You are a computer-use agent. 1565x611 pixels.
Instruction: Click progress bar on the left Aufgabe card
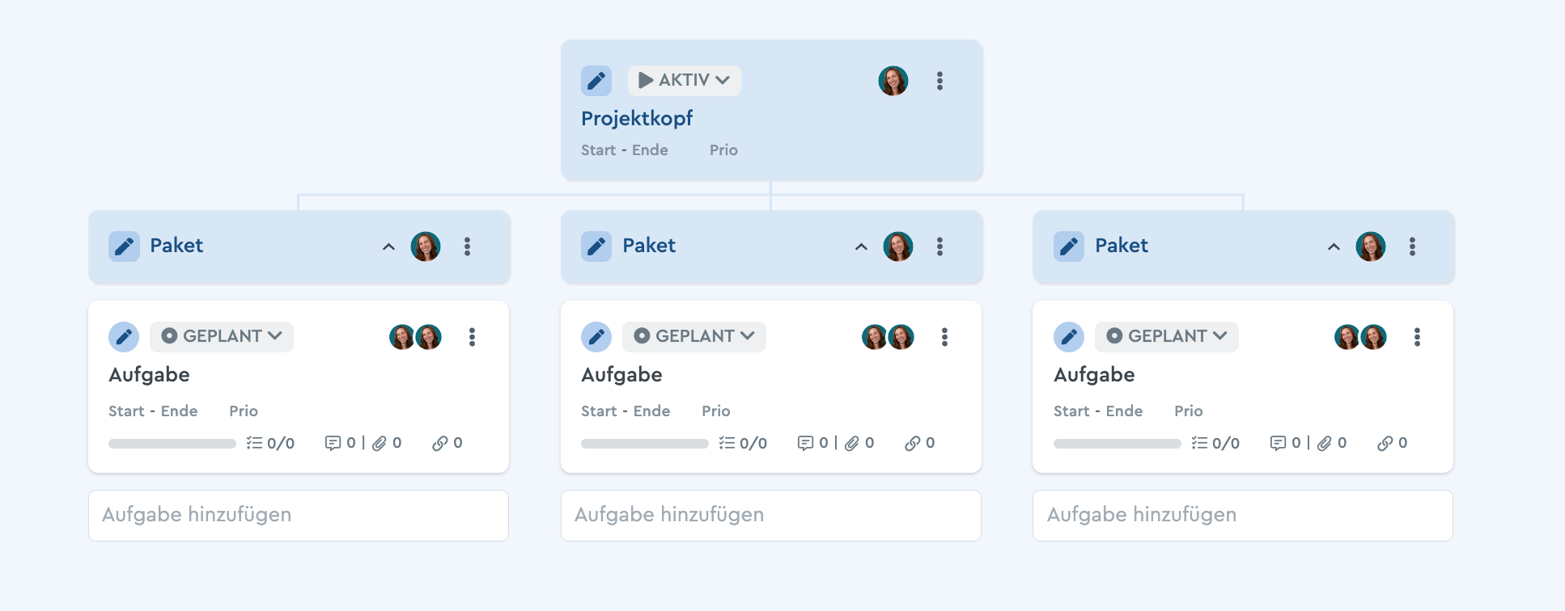172,444
